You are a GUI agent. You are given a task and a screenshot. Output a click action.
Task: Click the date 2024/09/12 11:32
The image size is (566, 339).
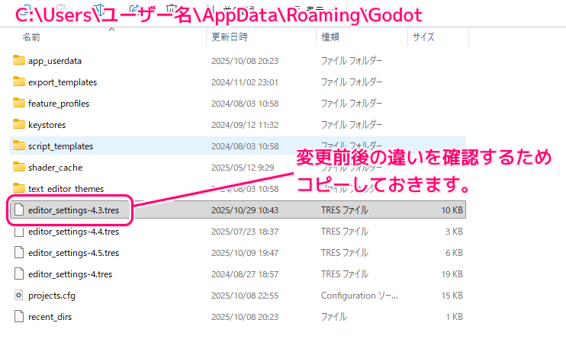tap(245, 125)
